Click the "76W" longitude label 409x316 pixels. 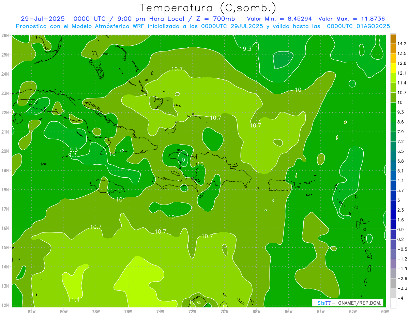[128, 312]
